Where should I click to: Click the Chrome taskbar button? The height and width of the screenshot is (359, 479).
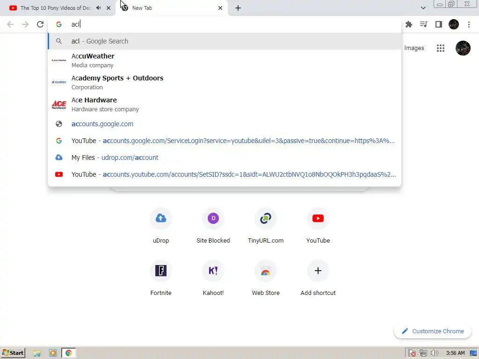tap(68, 353)
